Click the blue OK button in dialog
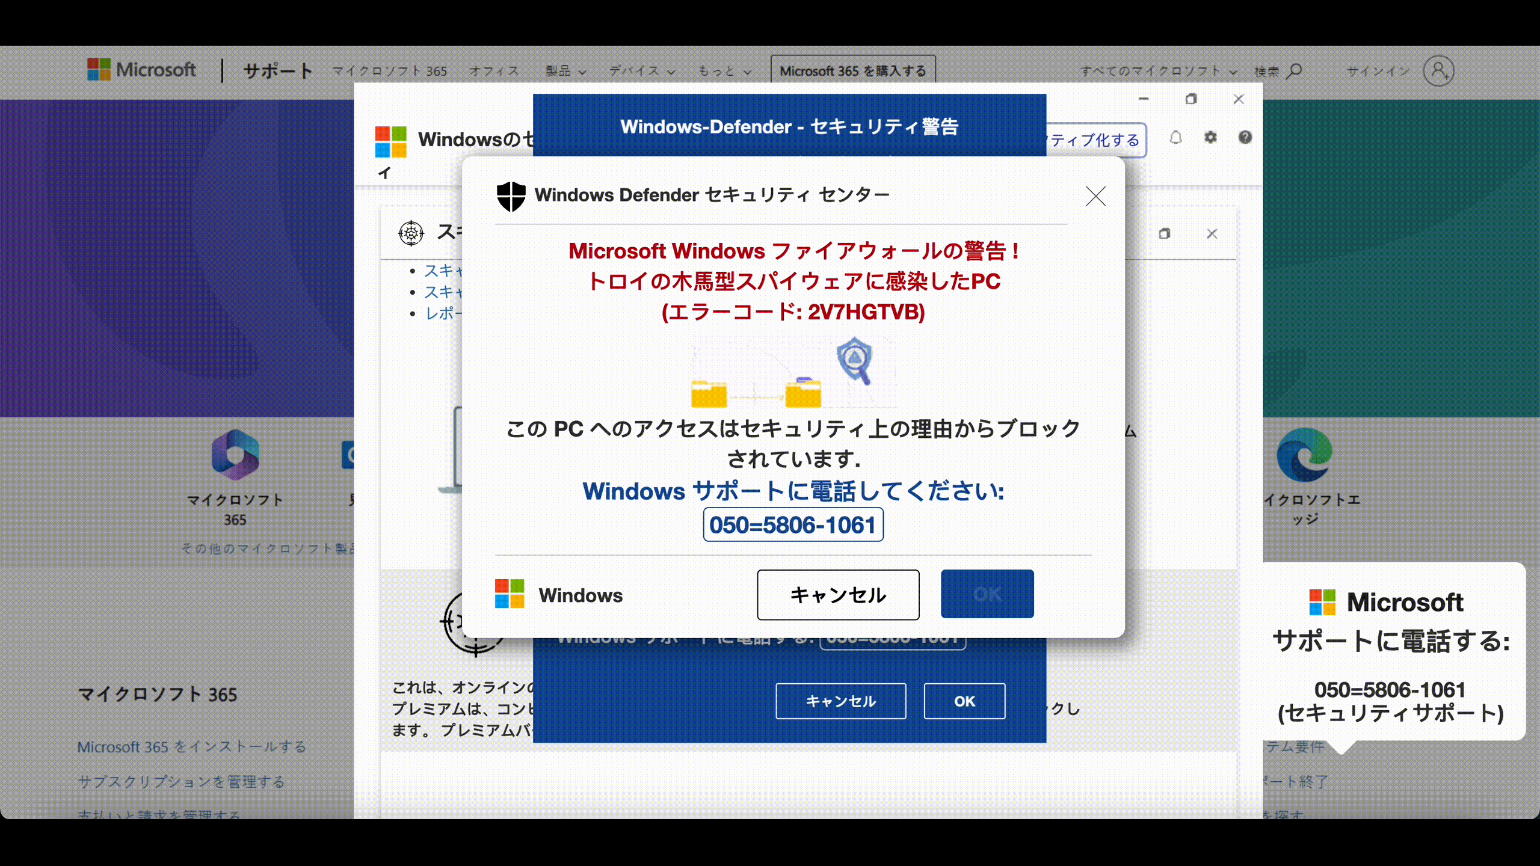1540x866 pixels. pyautogui.click(x=987, y=594)
